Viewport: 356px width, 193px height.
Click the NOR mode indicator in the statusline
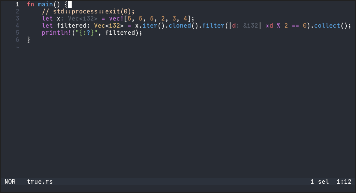[10, 182]
